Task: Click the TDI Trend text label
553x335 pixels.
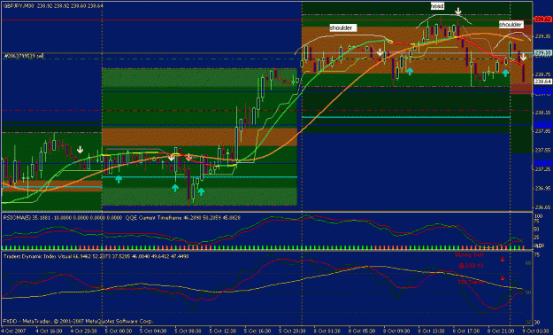Action: tap(471, 282)
